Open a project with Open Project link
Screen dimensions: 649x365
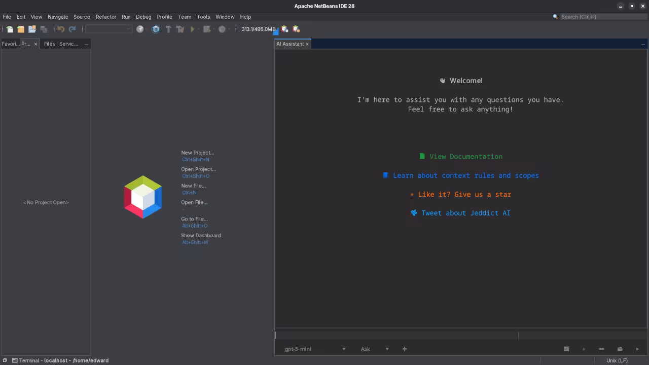coord(198,169)
